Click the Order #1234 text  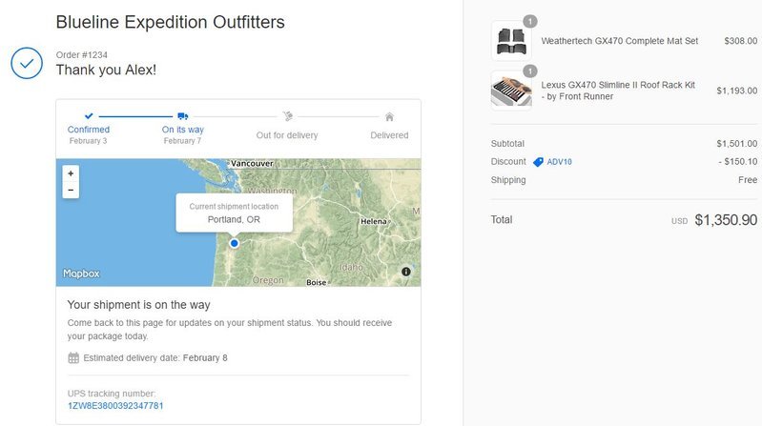82,55
